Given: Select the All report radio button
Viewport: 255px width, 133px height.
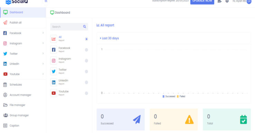Looking at the screenshot, I should point(86,39).
